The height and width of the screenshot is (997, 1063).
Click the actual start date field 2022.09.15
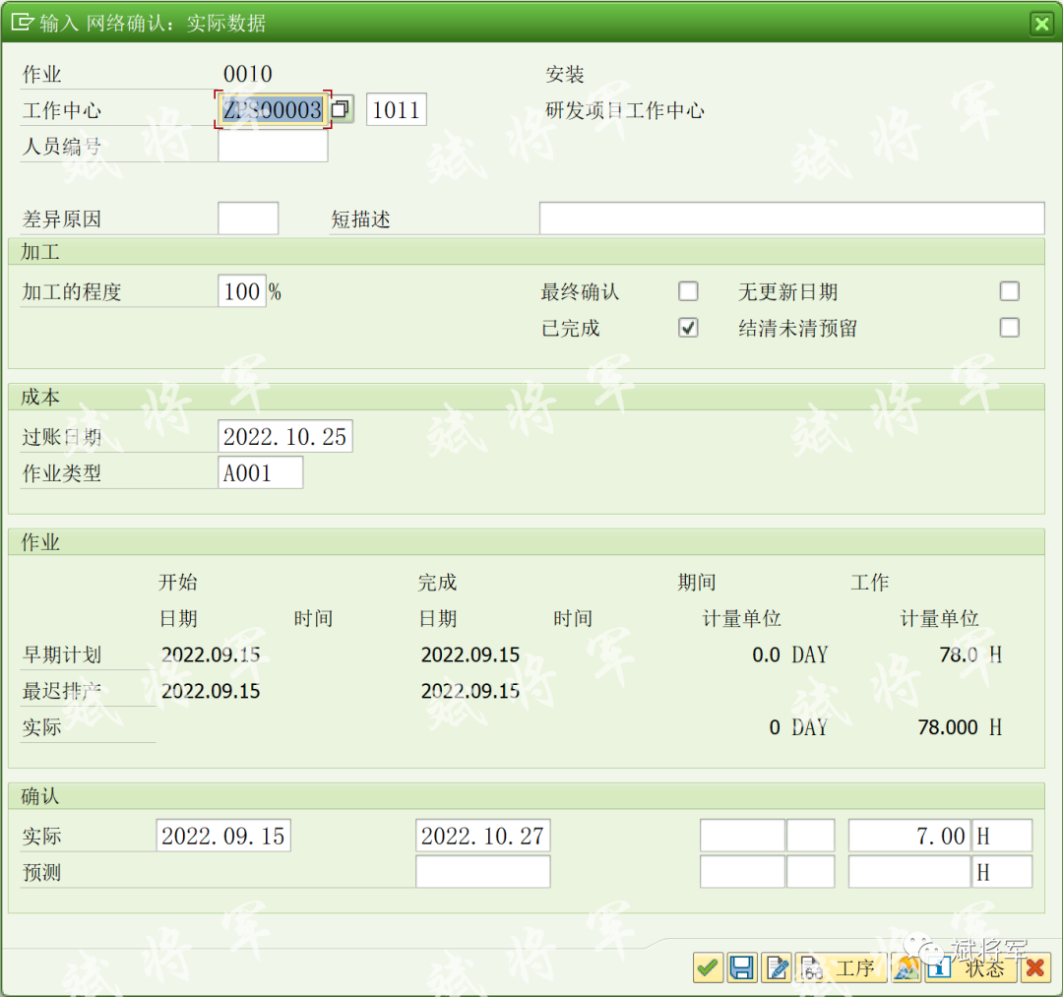(223, 836)
